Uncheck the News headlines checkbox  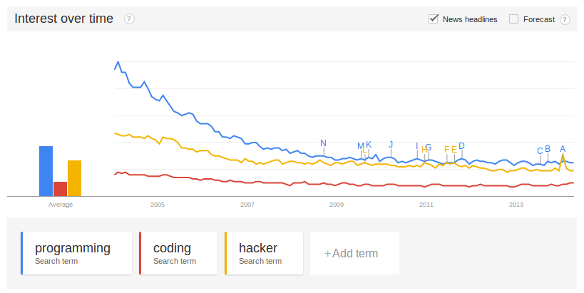tap(433, 19)
